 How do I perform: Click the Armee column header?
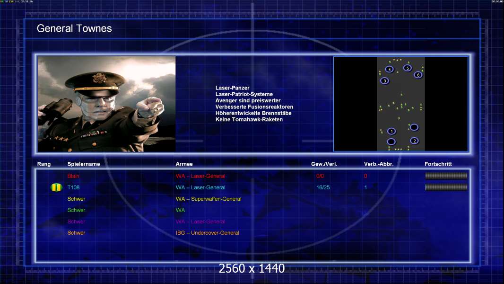(x=184, y=164)
